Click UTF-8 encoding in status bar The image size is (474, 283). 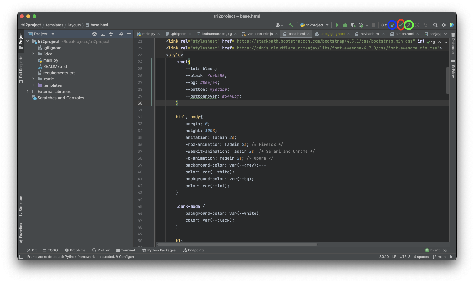coord(405,257)
